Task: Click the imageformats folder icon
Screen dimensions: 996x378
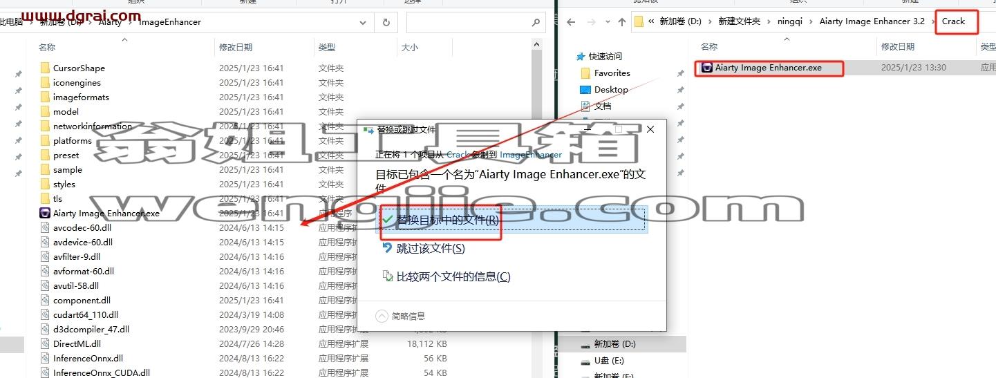Action: [x=45, y=97]
